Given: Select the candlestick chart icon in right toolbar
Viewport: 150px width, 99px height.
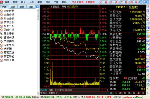Looking at the screenshot, I should (x=148, y=19).
